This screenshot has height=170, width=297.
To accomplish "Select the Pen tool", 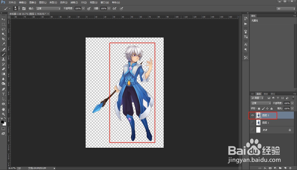I will [x=3, y=89].
